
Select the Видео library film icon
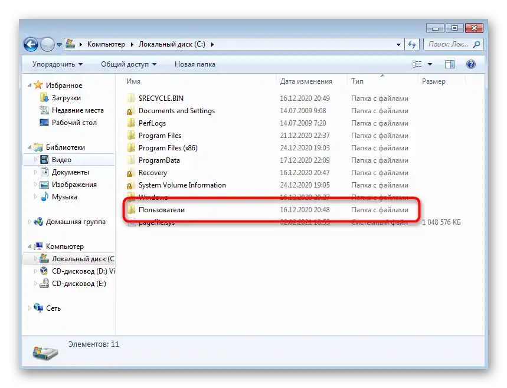pyautogui.click(x=44, y=160)
